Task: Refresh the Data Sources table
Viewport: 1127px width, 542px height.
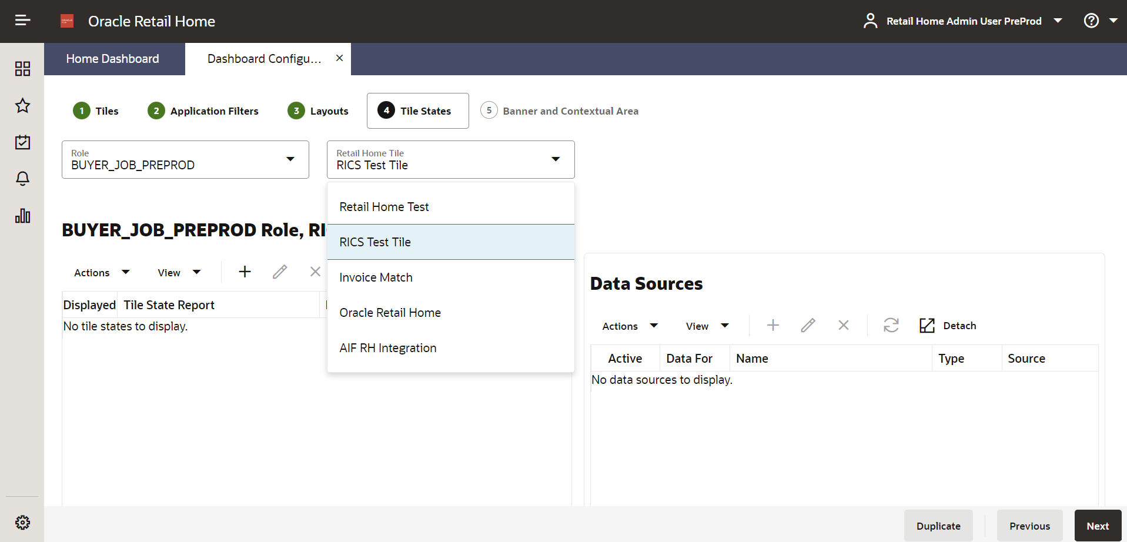Action: [891, 325]
